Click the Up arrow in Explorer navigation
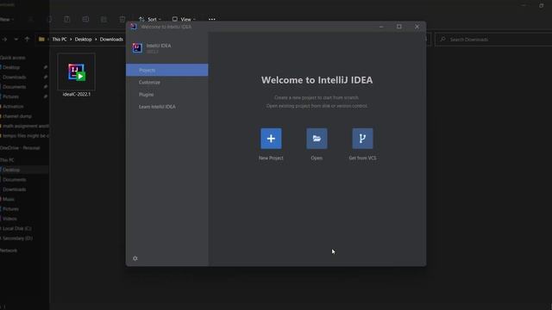This screenshot has width=552, height=310. pos(27,40)
